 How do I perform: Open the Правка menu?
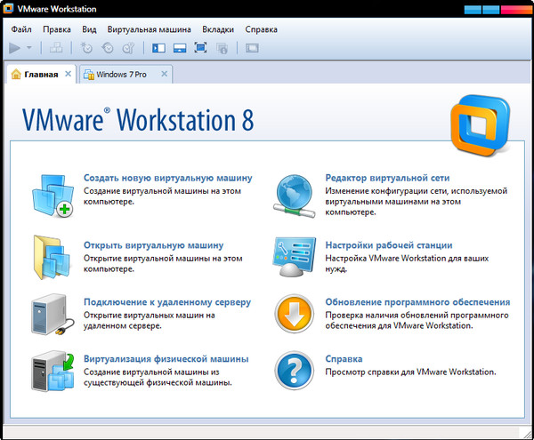[x=57, y=29]
